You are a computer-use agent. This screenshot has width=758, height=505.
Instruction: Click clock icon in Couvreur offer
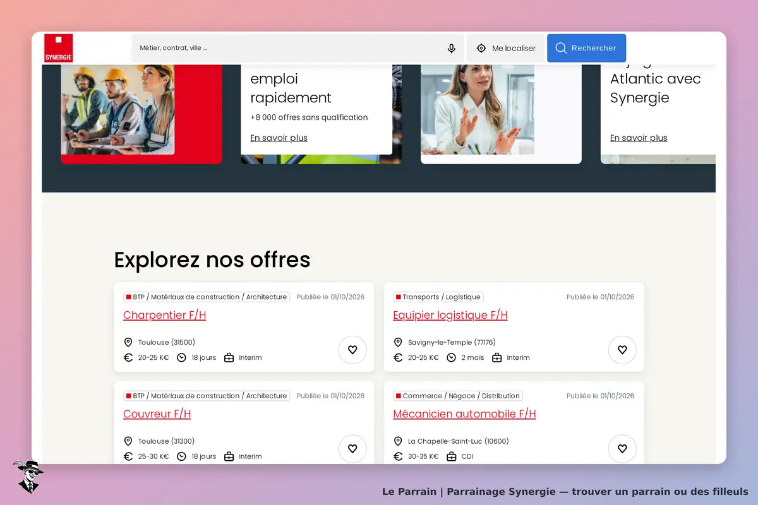point(181,456)
